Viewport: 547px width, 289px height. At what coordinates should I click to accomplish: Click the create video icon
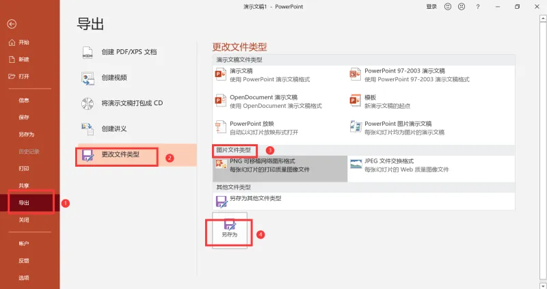click(x=88, y=78)
